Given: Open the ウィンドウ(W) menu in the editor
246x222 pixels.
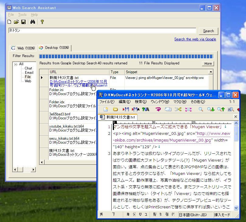Looking at the screenshot, I should (x=160, y=102).
